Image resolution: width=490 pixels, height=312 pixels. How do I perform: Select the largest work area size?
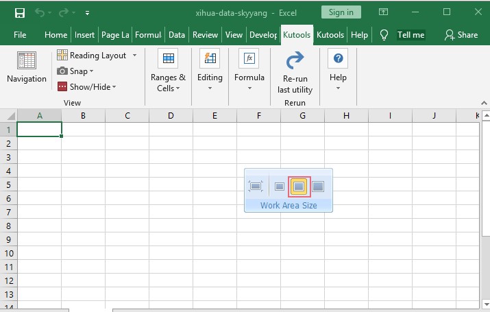pos(318,187)
